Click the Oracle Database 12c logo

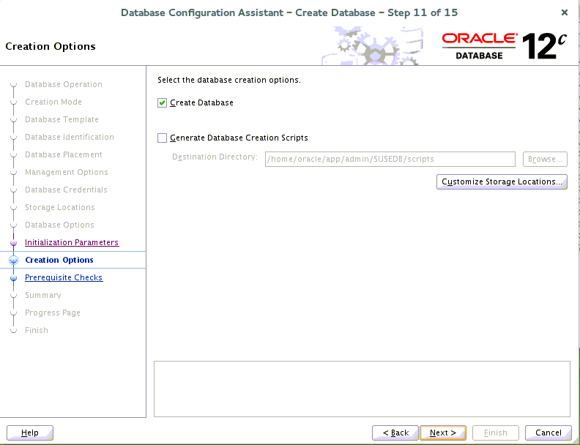pos(504,45)
